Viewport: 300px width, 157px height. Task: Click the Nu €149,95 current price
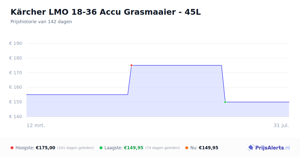click(208, 148)
